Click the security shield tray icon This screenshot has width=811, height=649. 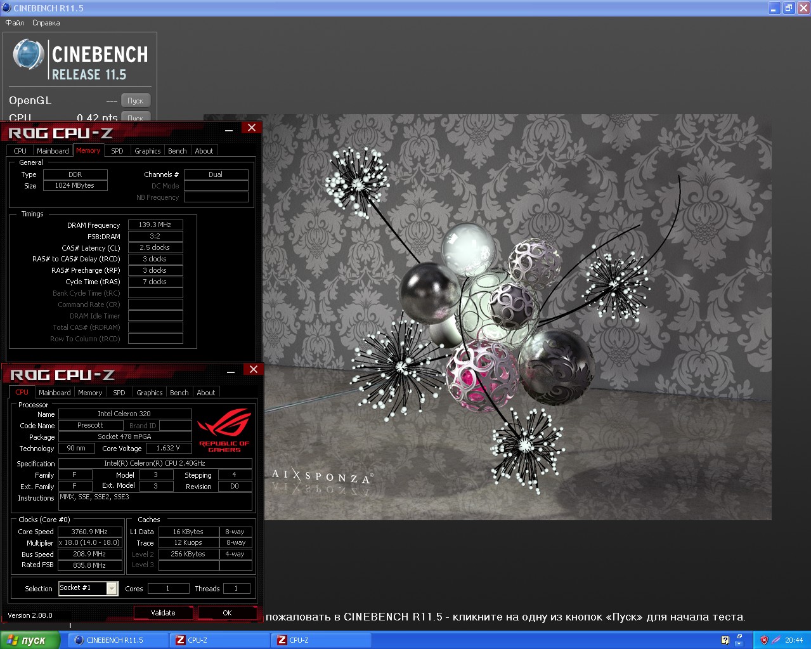click(764, 640)
